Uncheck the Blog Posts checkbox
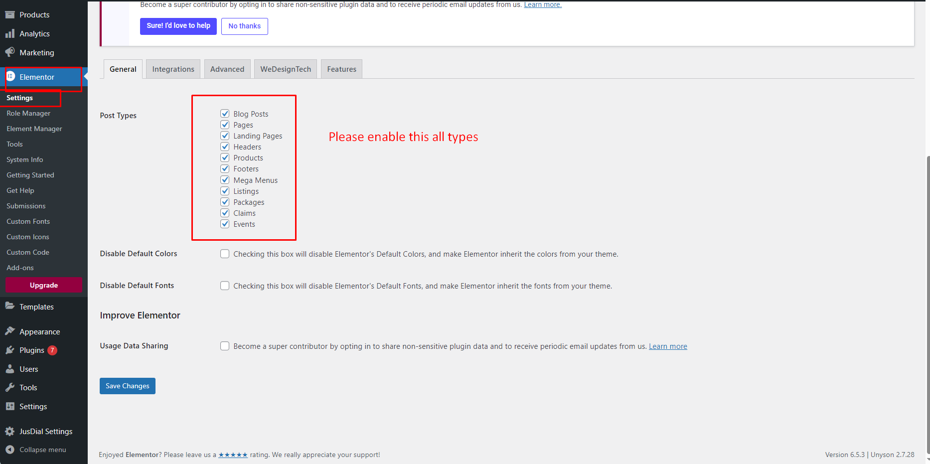This screenshot has height=464, width=930. click(x=225, y=114)
